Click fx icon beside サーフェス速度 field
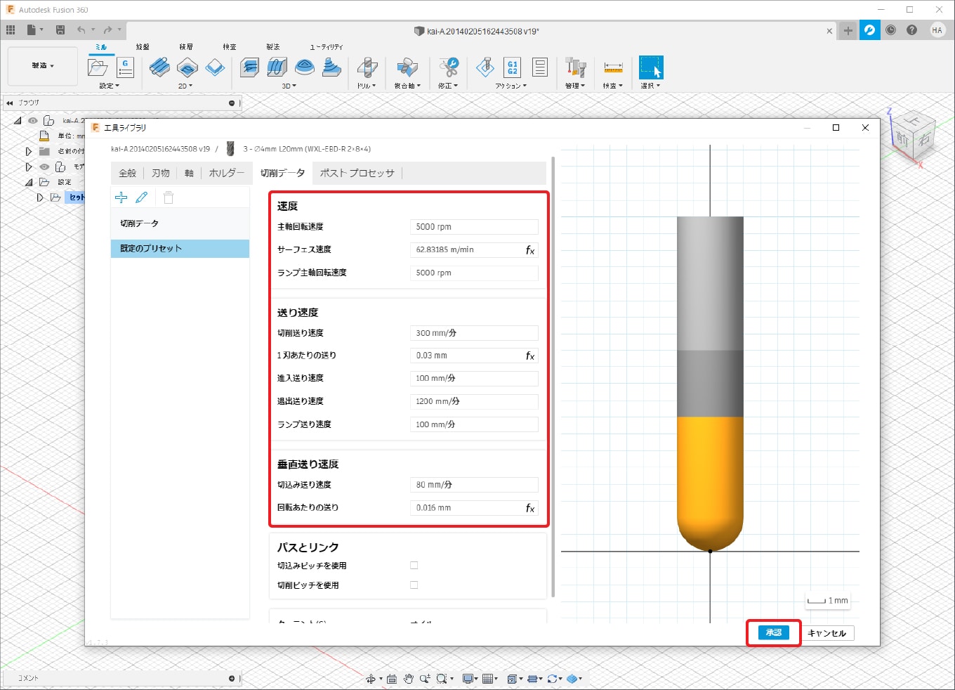The height and width of the screenshot is (690, 955). [530, 250]
